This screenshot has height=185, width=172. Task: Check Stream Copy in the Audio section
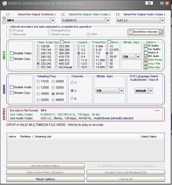(12, 93)
